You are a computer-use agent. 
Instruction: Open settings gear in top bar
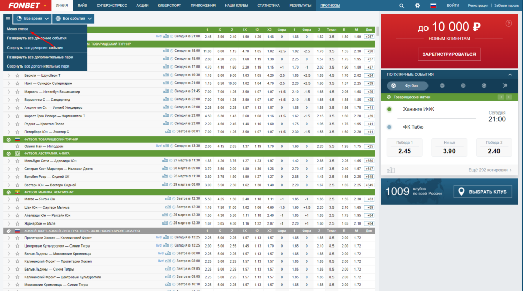point(417,5)
